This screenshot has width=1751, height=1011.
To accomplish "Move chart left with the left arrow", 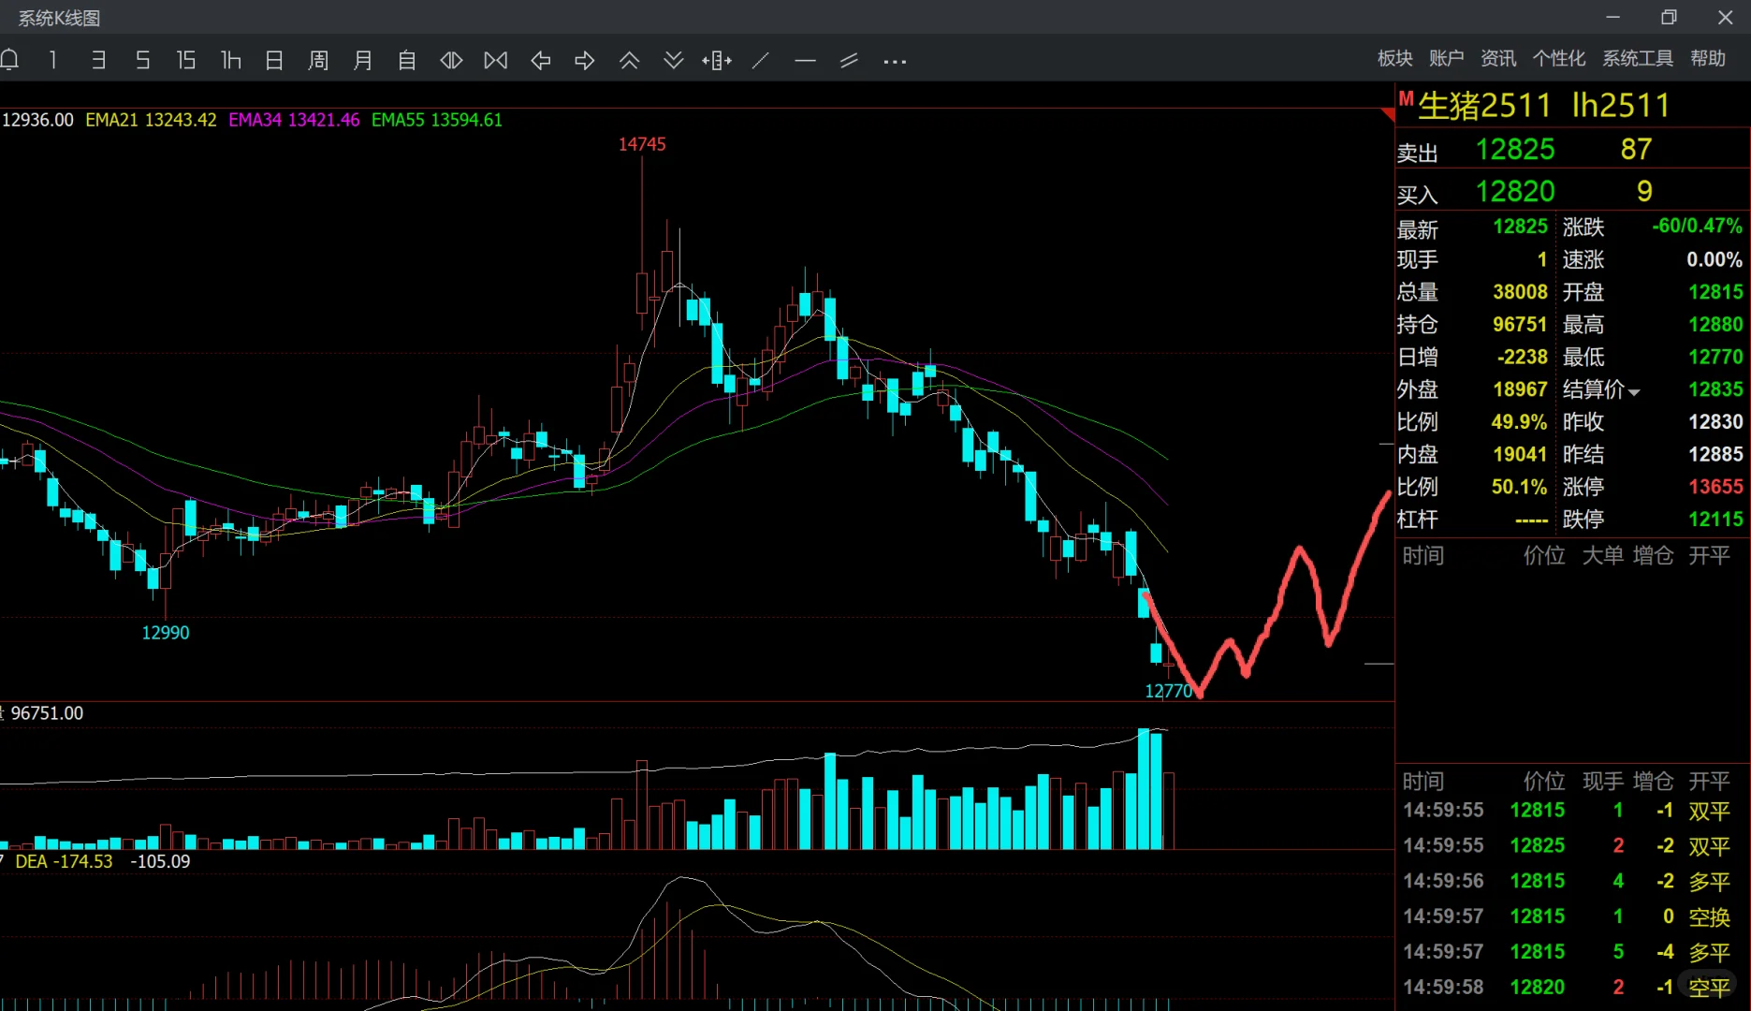I will tap(540, 61).
